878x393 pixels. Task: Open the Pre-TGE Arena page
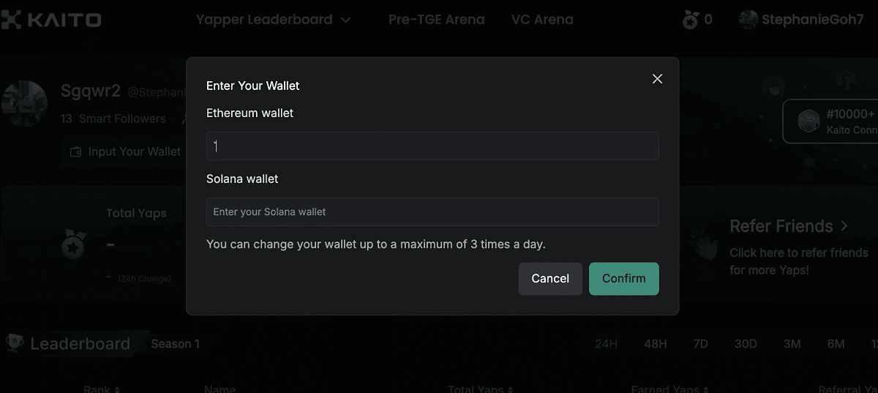point(436,20)
